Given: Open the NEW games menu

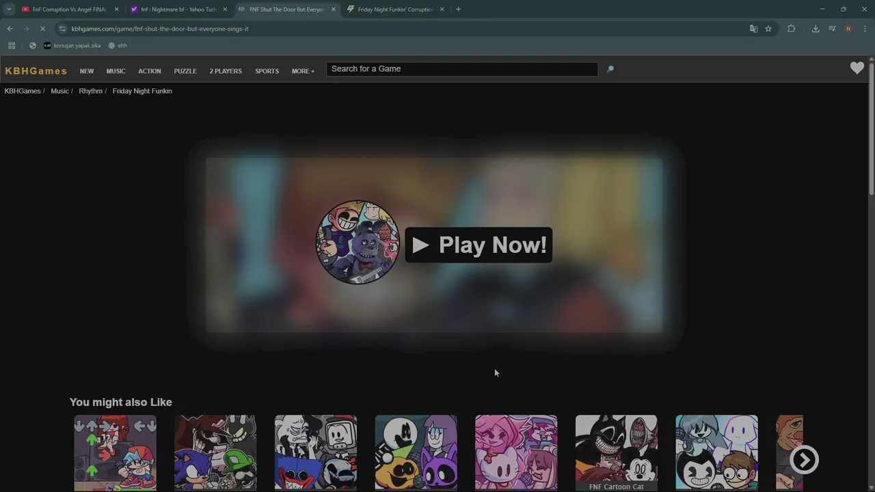Looking at the screenshot, I should [87, 71].
